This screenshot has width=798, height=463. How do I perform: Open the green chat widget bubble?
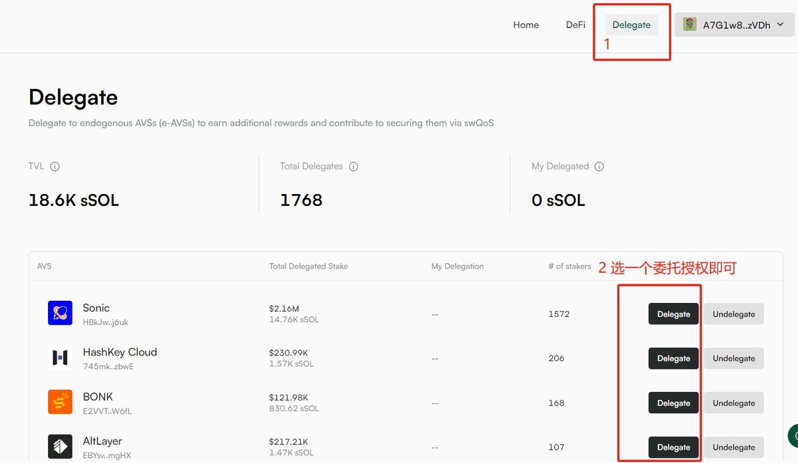pyautogui.click(x=793, y=436)
